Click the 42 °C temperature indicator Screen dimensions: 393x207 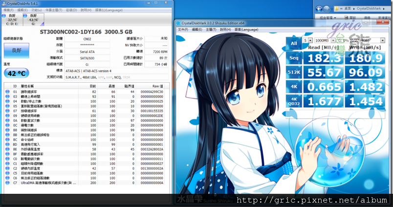tap(16, 73)
